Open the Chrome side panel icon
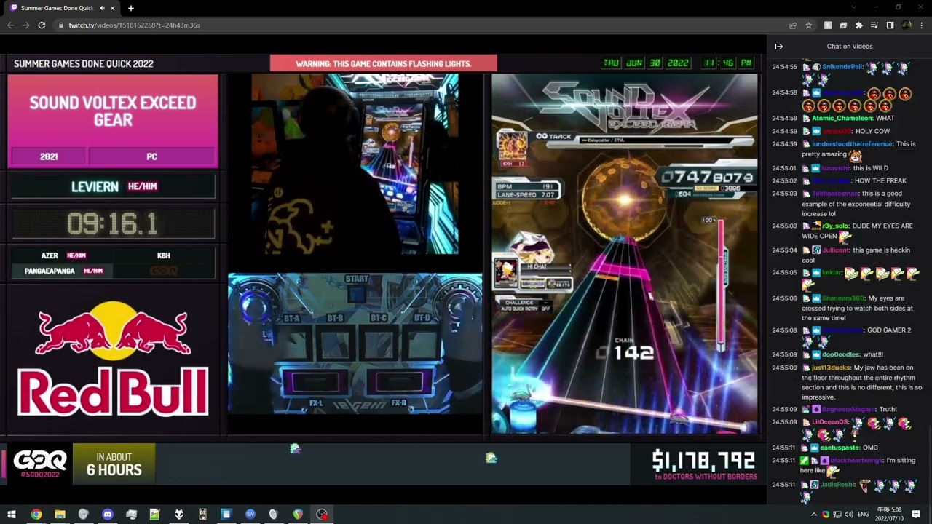This screenshot has width=932, height=524. (890, 25)
